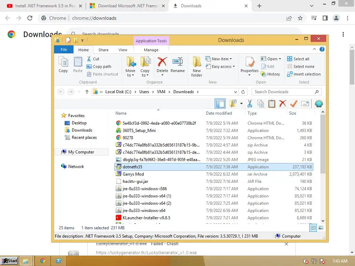Open Chrome from the taskbar
The image size is (355, 266).
pyautogui.click(x=42, y=261)
